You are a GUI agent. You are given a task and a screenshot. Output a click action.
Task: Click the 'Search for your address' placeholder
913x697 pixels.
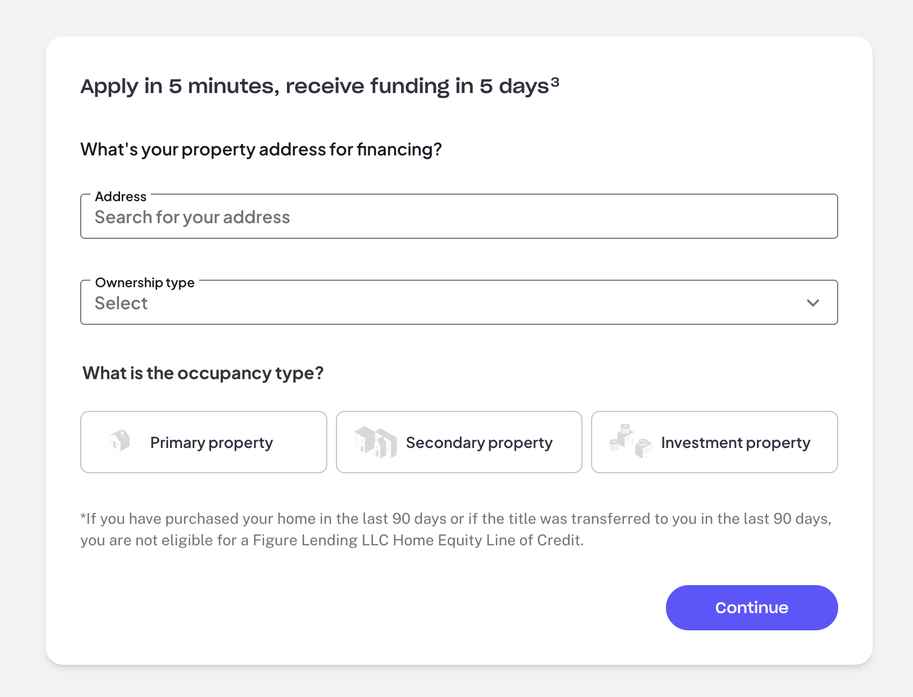(x=192, y=217)
